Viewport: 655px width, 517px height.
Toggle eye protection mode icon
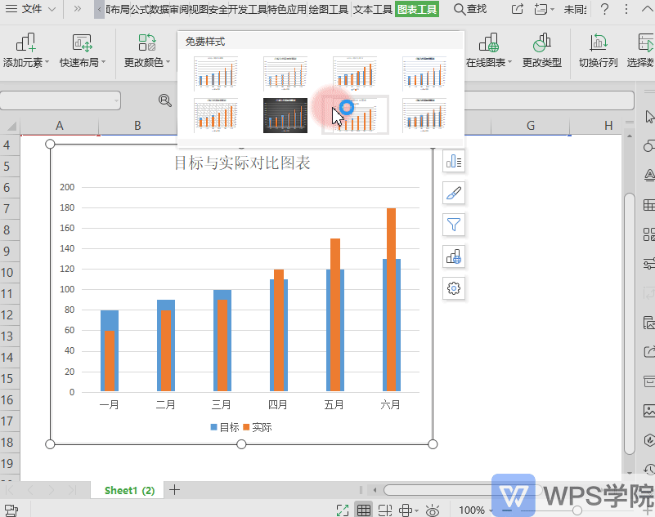pos(433,510)
